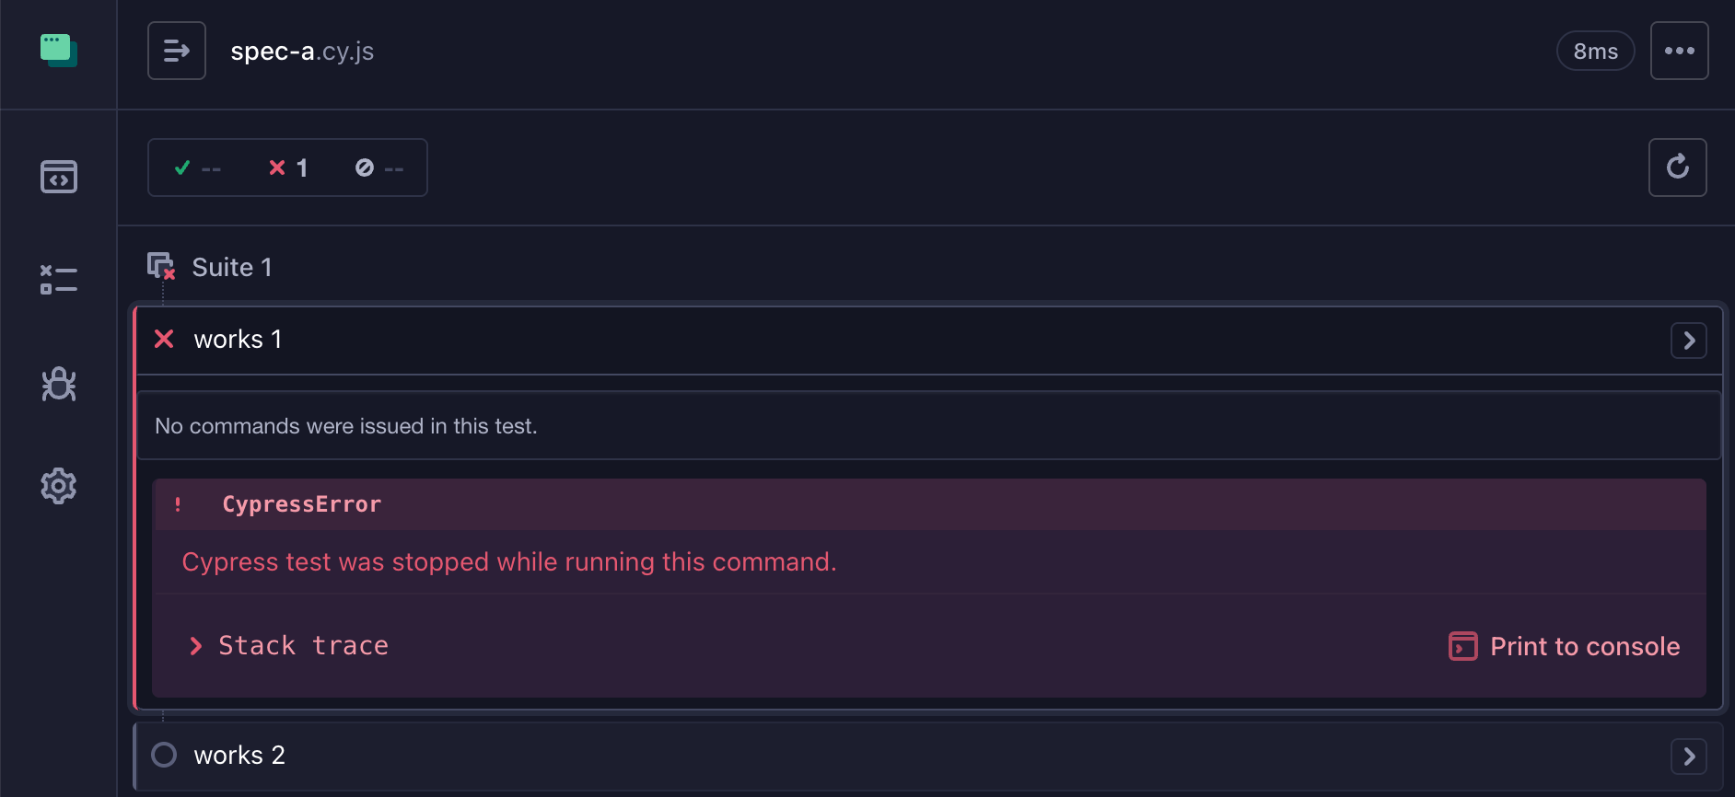
Task: Open the Runs list sidebar icon
Action: (58, 280)
